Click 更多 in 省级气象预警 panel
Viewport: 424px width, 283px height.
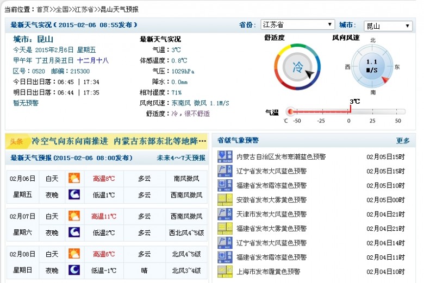click(403, 141)
